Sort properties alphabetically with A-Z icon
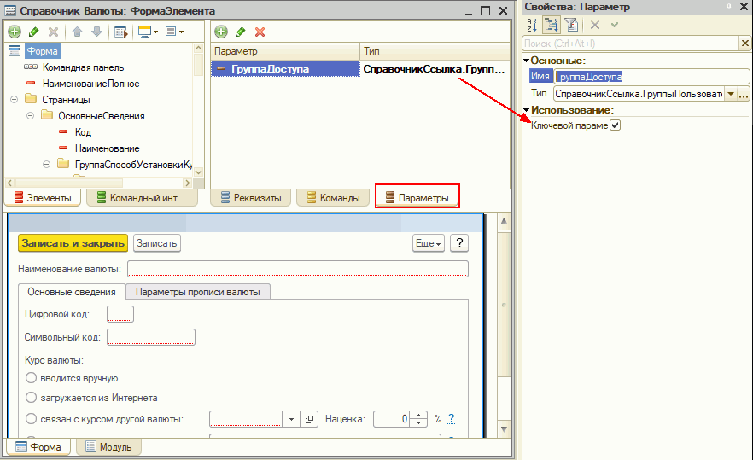 tap(532, 25)
